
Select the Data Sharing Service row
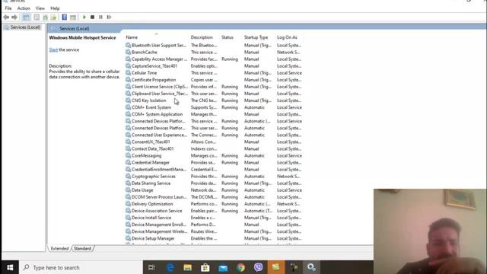coord(214,183)
